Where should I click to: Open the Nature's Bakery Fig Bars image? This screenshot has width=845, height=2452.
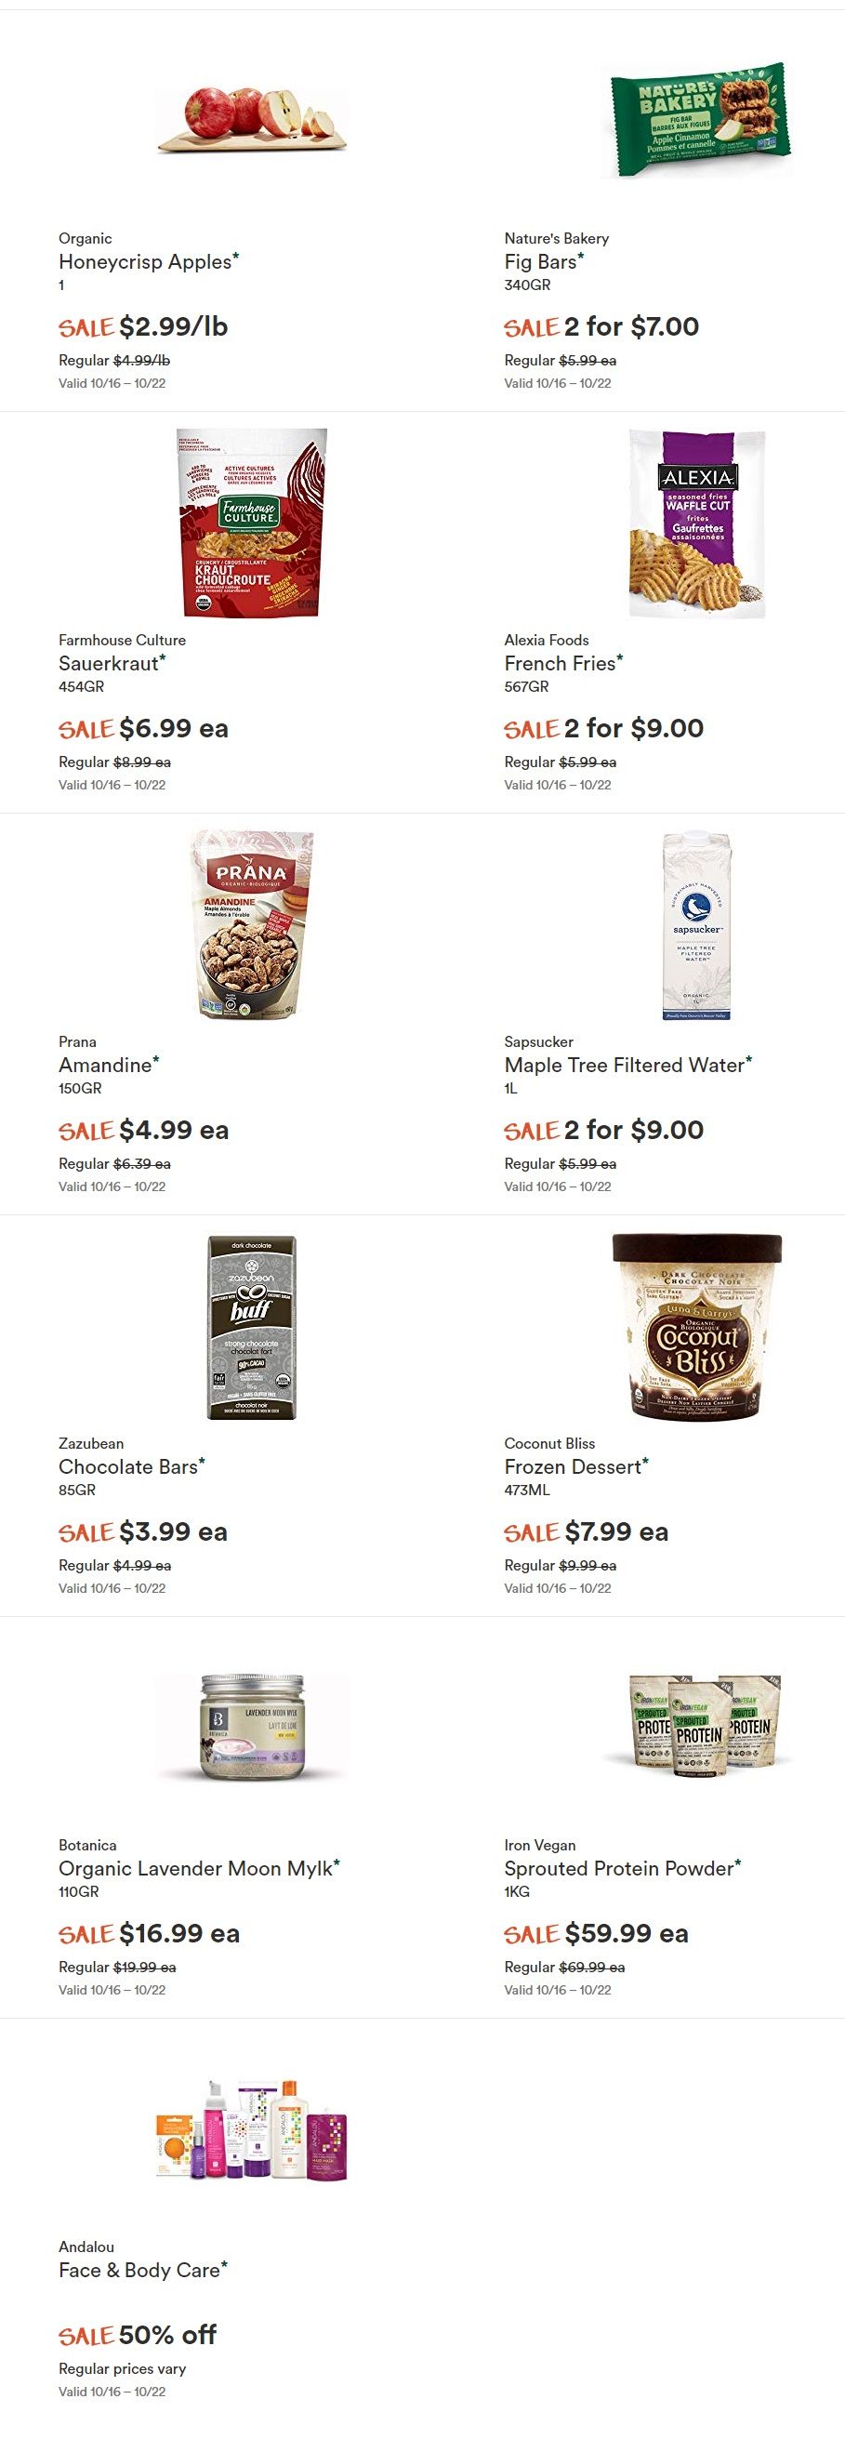pyautogui.click(x=697, y=121)
